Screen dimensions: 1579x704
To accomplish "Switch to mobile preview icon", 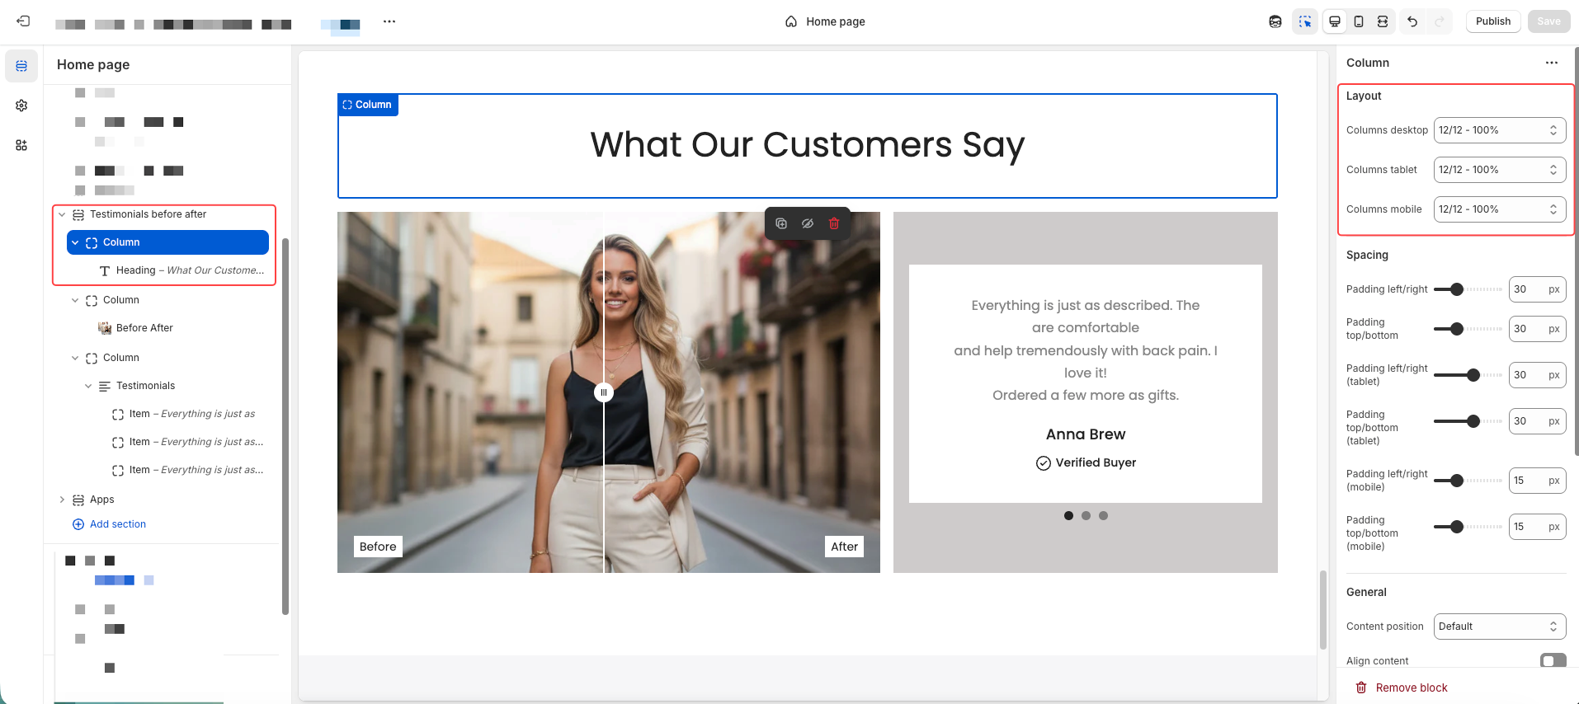I will [1359, 21].
